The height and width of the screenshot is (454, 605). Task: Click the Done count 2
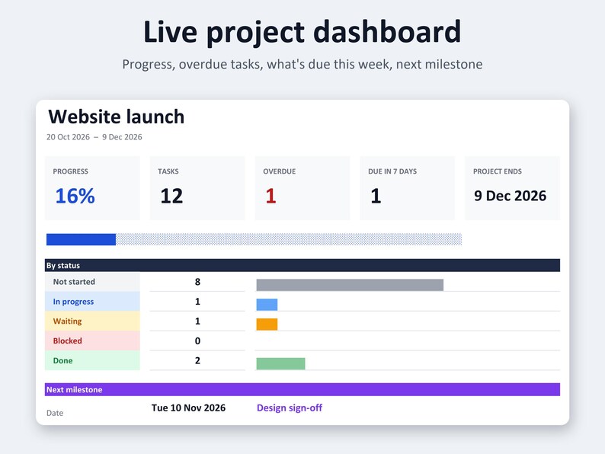click(197, 360)
